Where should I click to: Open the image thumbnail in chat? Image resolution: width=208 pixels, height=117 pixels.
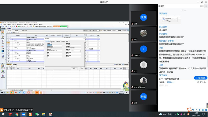pos(170,20)
